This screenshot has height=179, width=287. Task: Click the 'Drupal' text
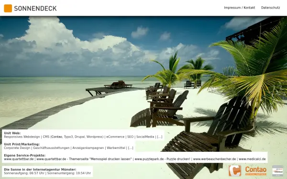pos(79,137)
